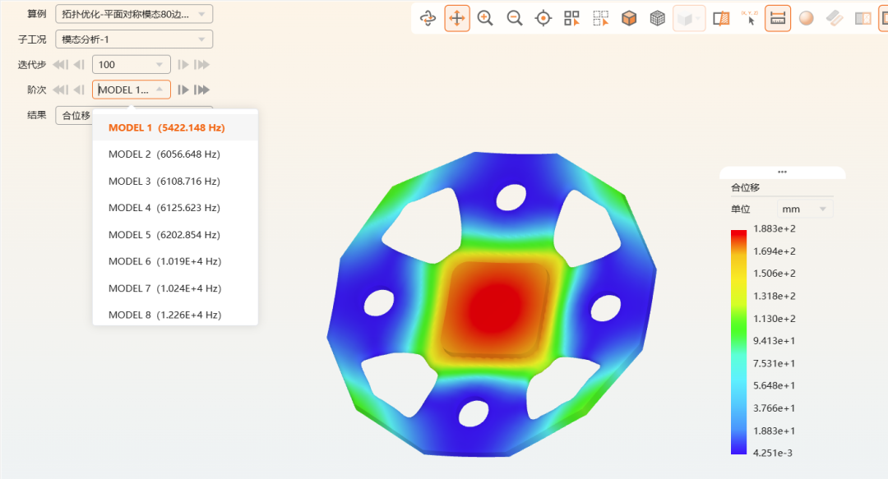This screenshot has height=479, width=888.
Task: Select MODEL 3 (6108.716 Hz)
Action: pyautogui.click(x=175, y=182)
